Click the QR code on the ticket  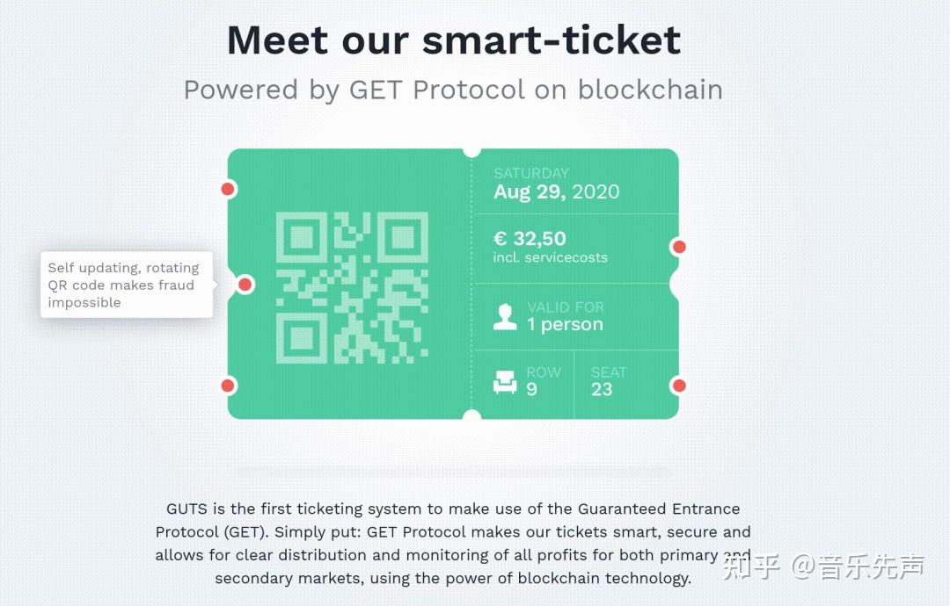tap(352, 288)
